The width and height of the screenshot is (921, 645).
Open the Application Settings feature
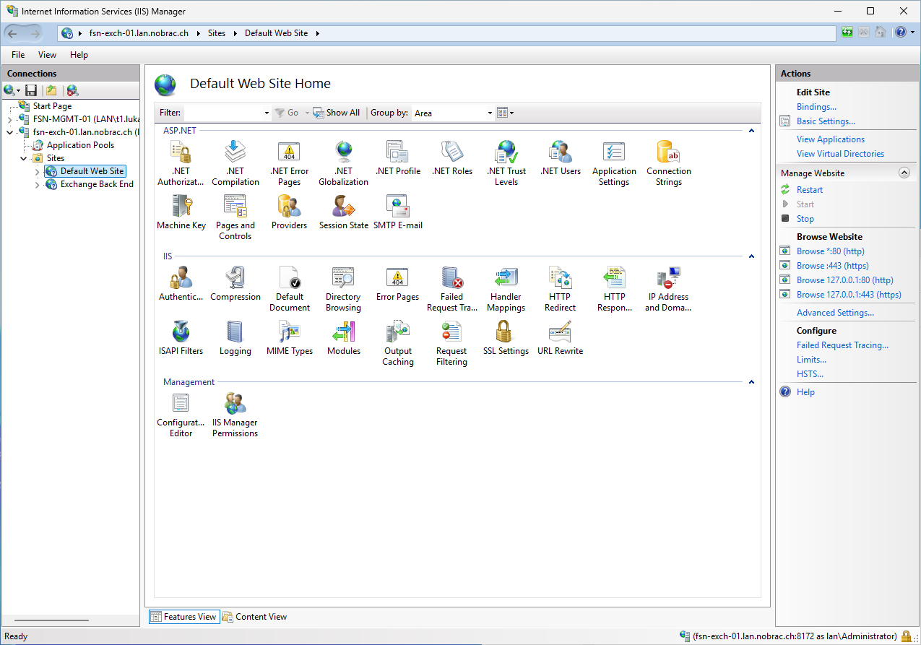(x=614, y=163)
